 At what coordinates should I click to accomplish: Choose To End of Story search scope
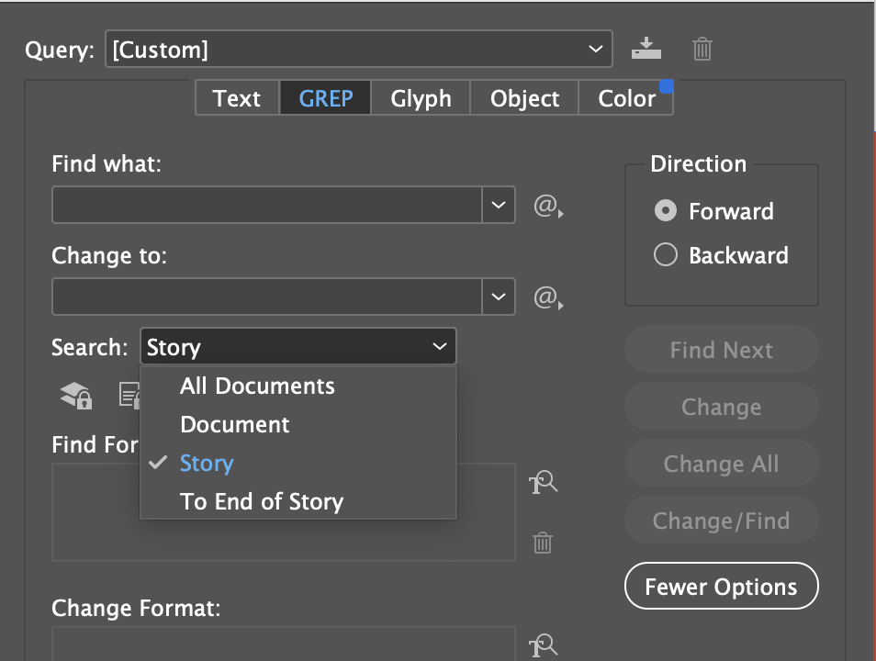tap(262, 501)
